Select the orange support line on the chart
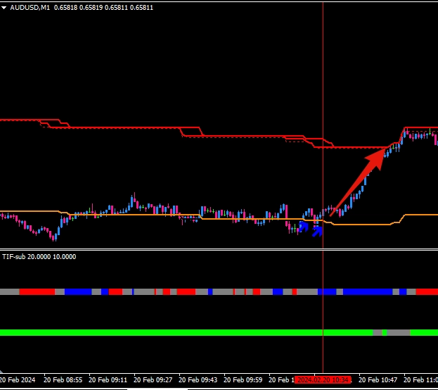 click(x=141, y=215)
